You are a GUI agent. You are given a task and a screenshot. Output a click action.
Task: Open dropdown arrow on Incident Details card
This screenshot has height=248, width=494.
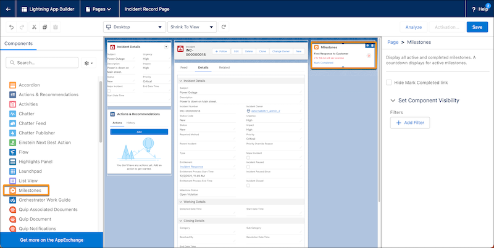pos(166,47)
